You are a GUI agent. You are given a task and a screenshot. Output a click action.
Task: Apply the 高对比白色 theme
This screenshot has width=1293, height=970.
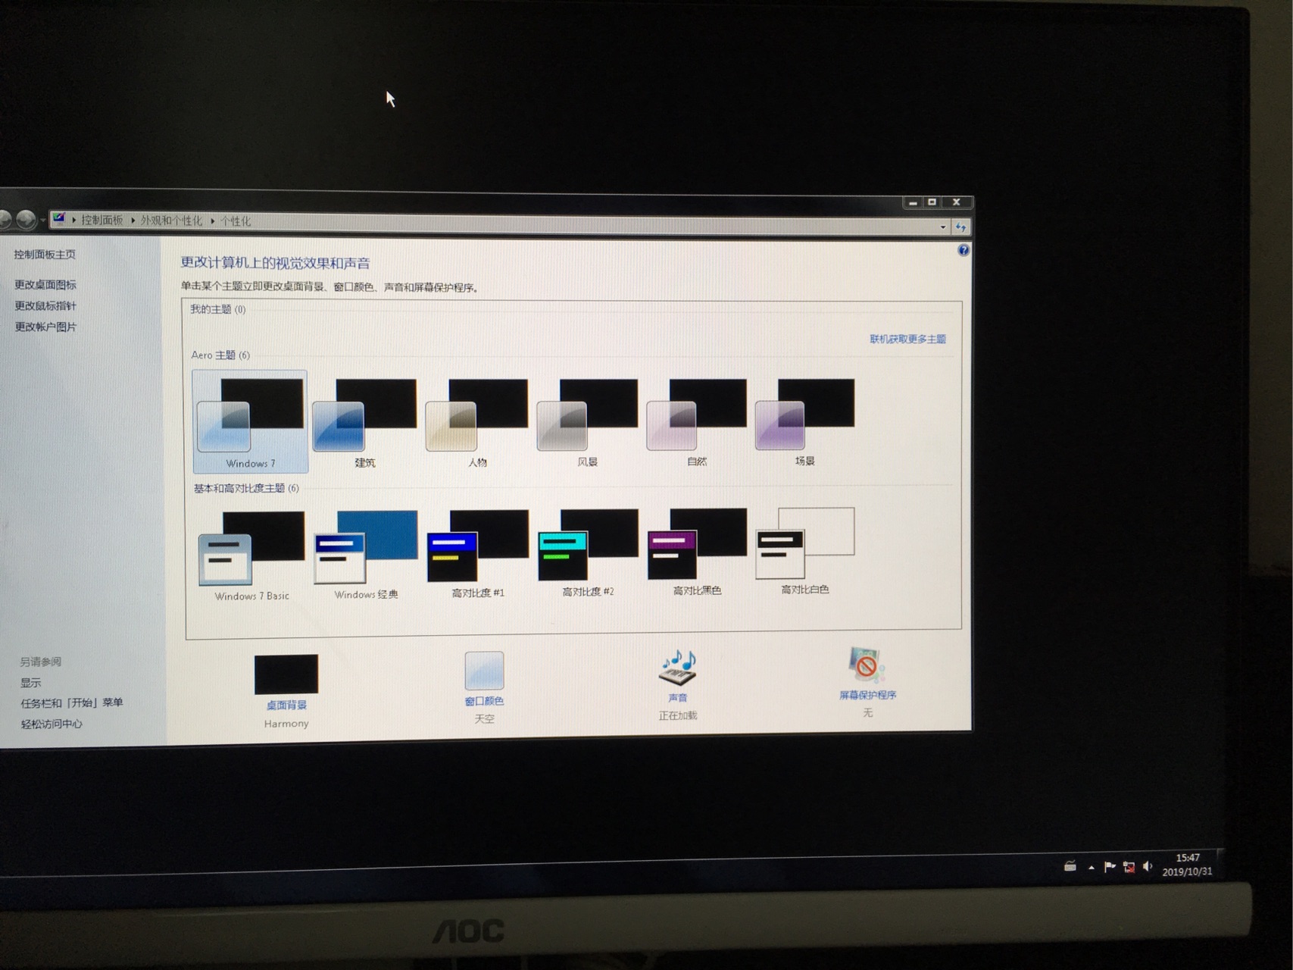point(804,550)
